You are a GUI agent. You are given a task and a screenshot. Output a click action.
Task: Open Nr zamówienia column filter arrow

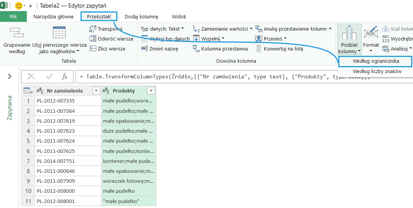pos(96,91)
